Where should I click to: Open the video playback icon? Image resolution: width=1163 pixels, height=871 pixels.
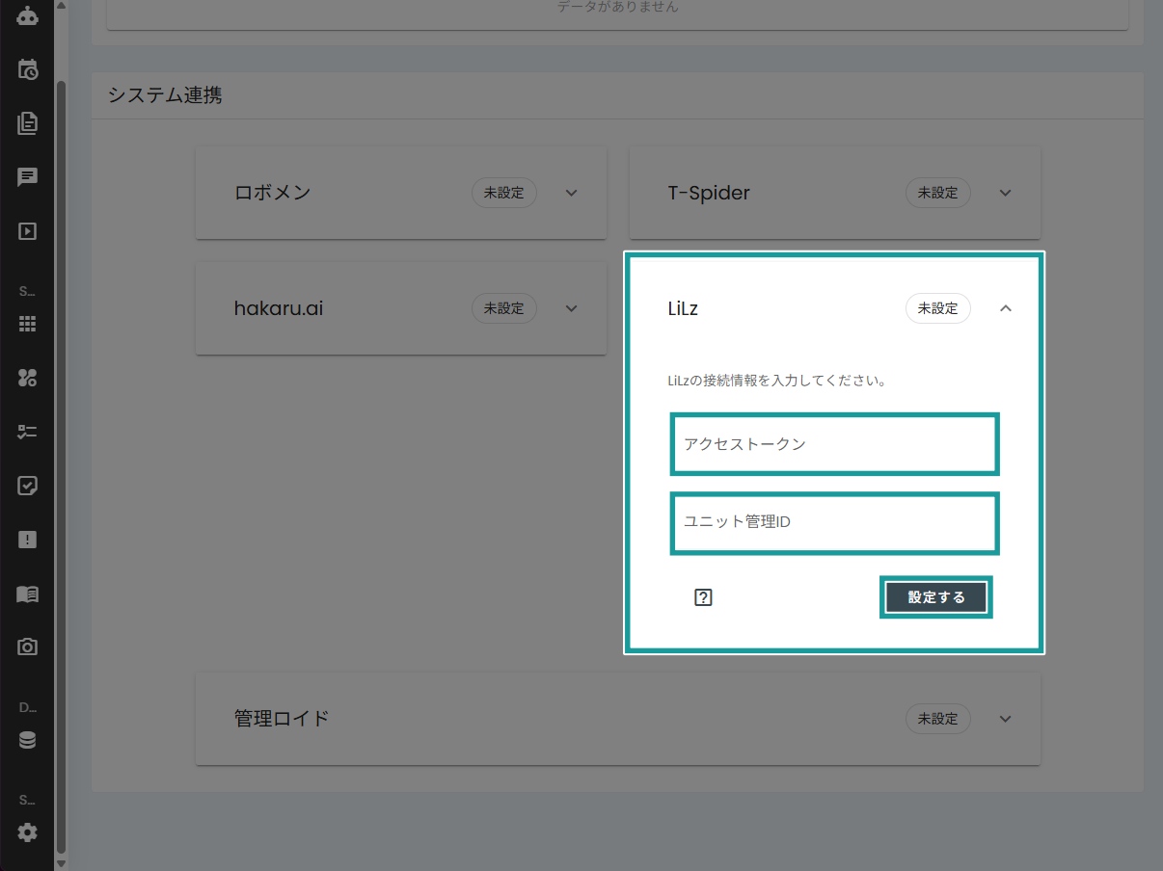[x=26, y=230]
